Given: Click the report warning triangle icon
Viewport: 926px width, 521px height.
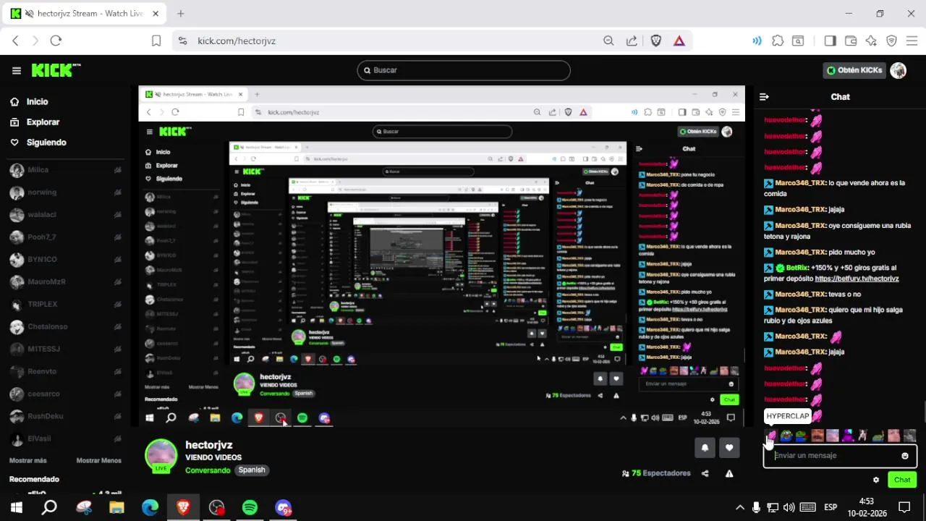Looking at the screenshot, I should click(x=729, y=474).
